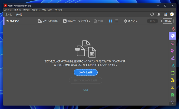Open the Comment tool in sidebar
The width and height of the screenshot is (179, 109).
point(172,88)
